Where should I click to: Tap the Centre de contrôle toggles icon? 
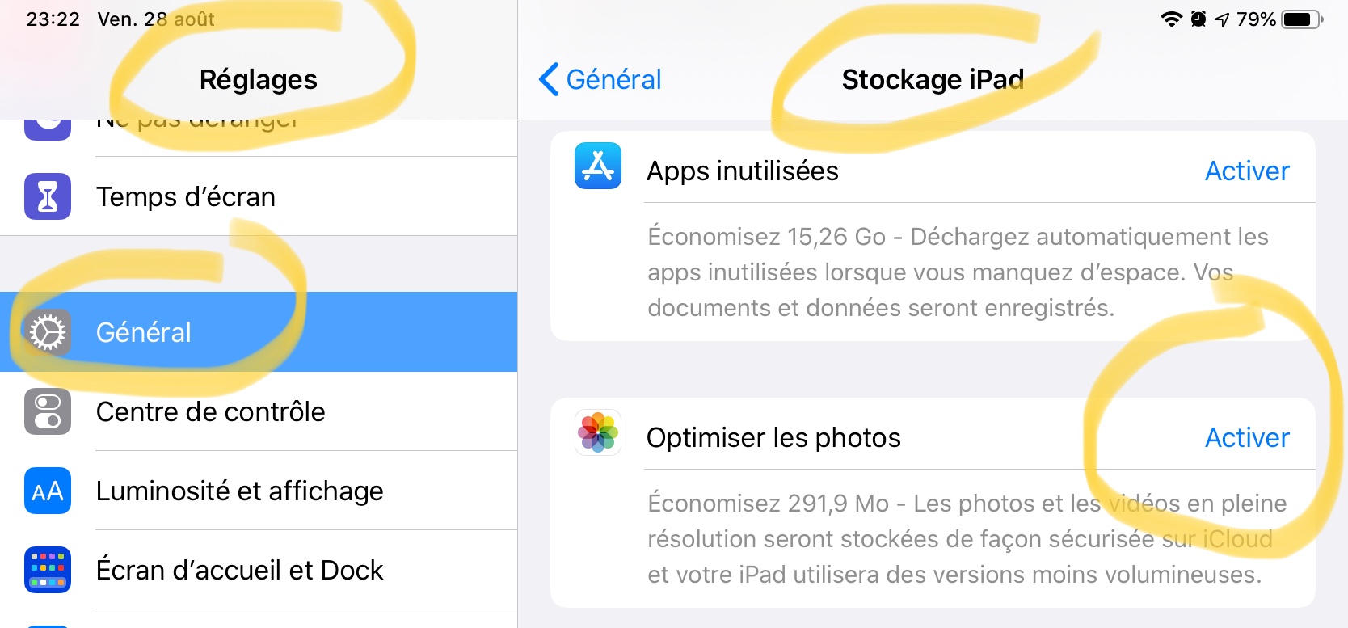coord(48,411)
